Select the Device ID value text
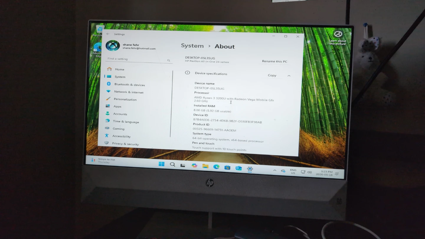Image resolution: width=425 pixels, height=239 pixels. (x=227, y=121)
